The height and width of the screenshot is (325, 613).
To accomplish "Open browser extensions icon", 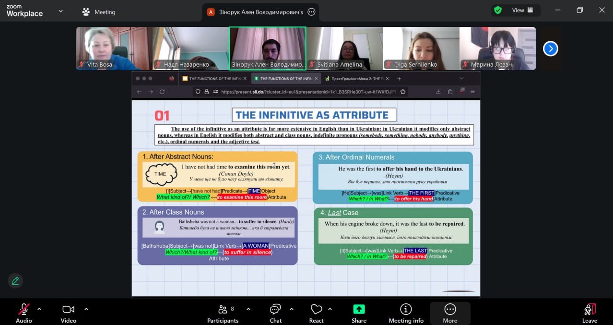I will point(450,92).
